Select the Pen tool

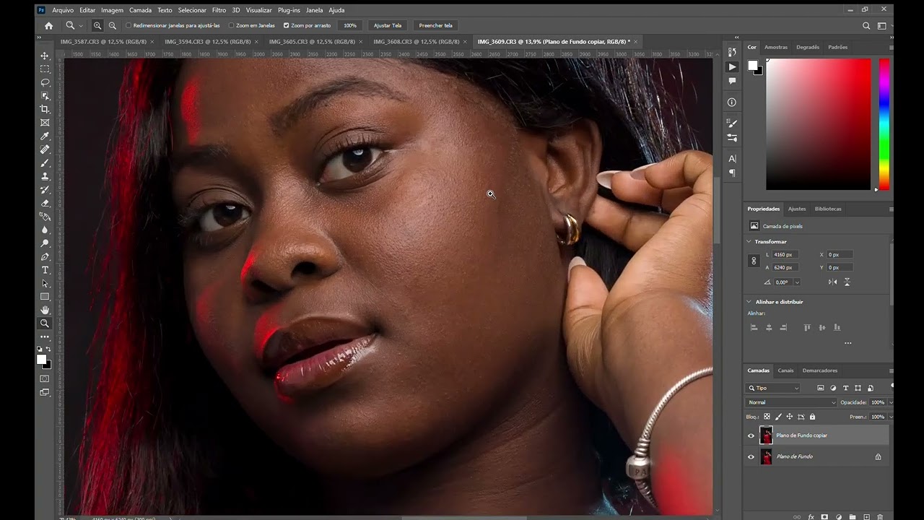tap(45, 256)
